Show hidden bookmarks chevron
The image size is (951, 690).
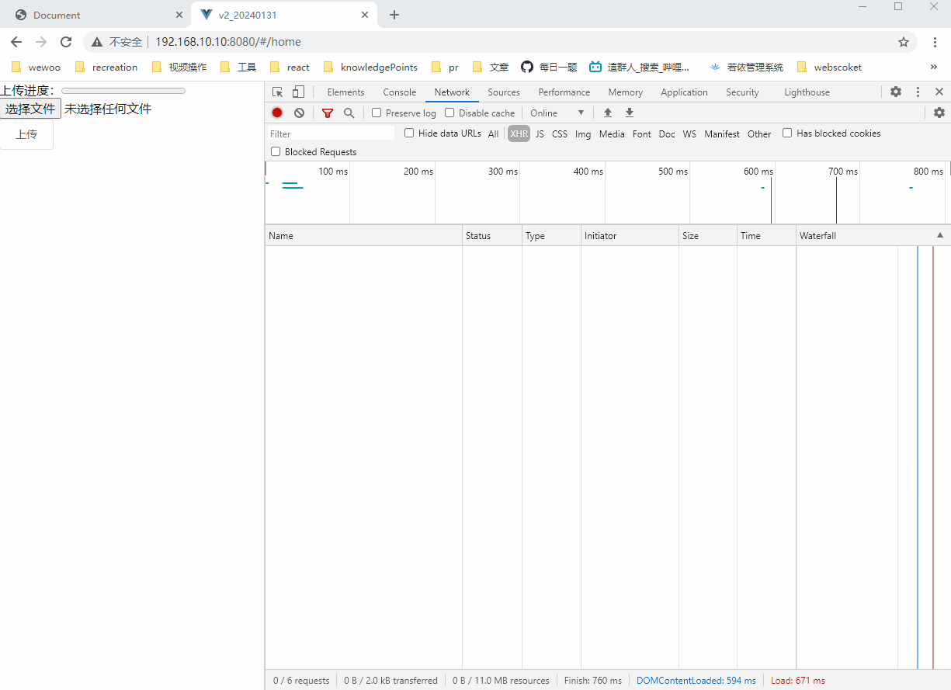(934, 67)
